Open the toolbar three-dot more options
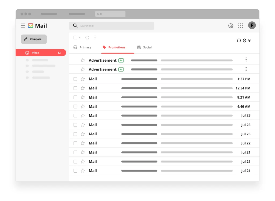The width and height of the screenshot is (275, 201). point(95,38)
